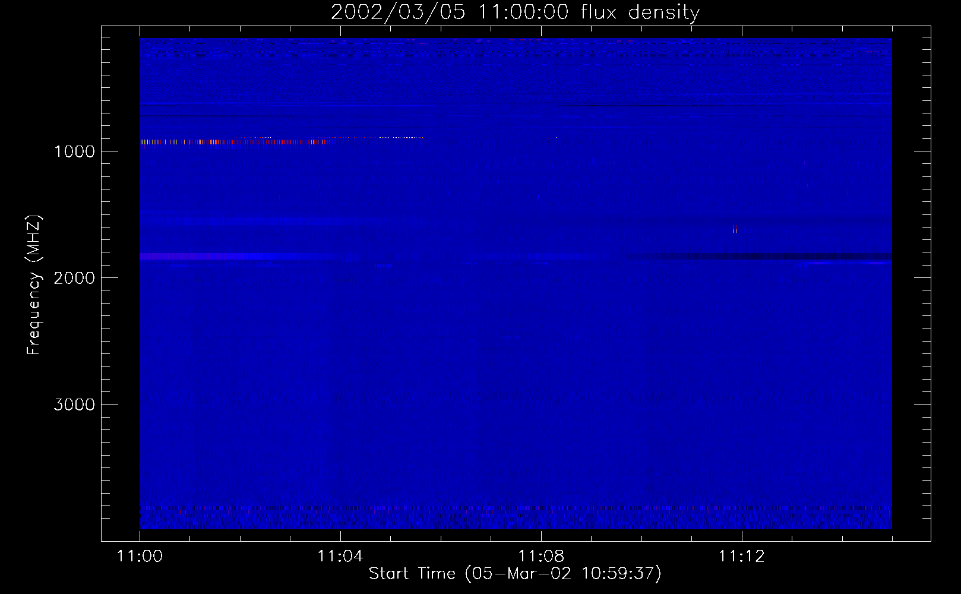Click the 3000 frequency tick label

(74, 405)
